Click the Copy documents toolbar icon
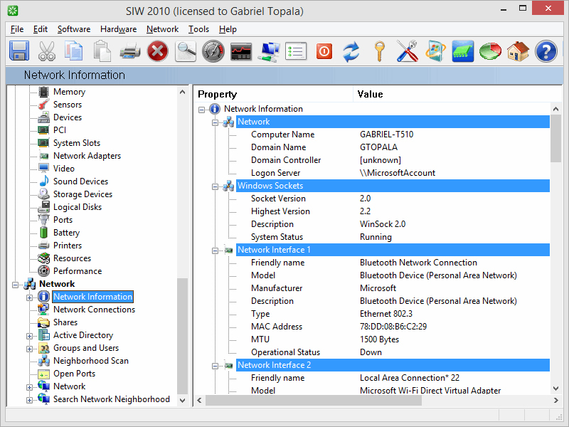 74,51
